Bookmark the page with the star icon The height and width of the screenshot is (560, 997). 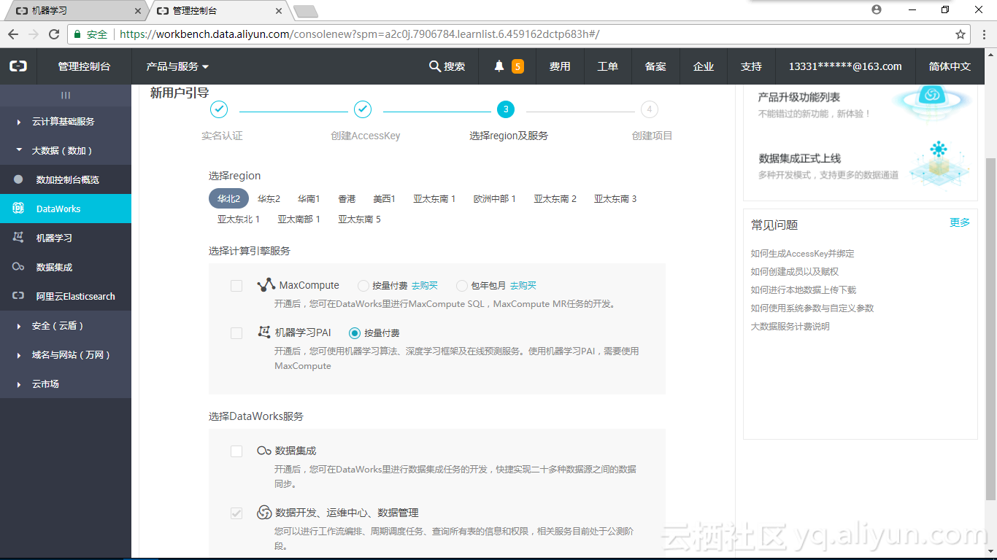961,34
